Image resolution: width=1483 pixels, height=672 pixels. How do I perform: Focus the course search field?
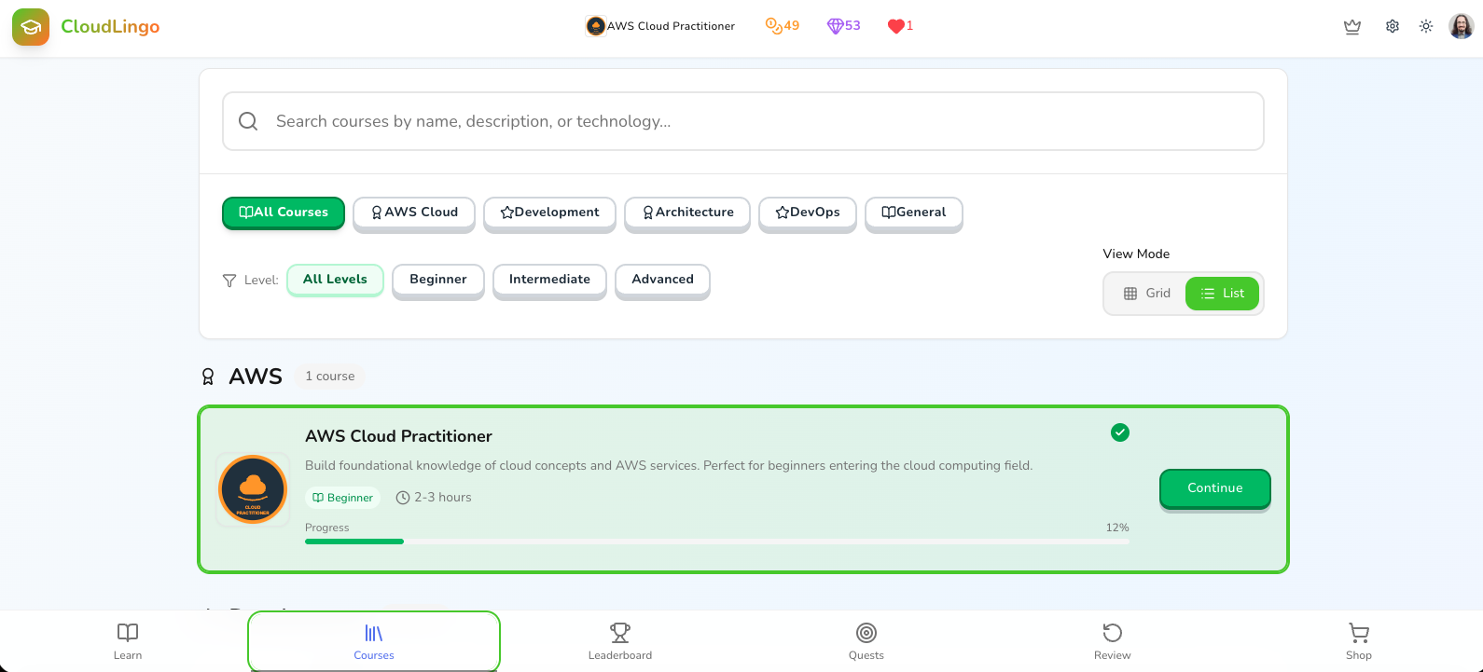click(x=743, y=121)
